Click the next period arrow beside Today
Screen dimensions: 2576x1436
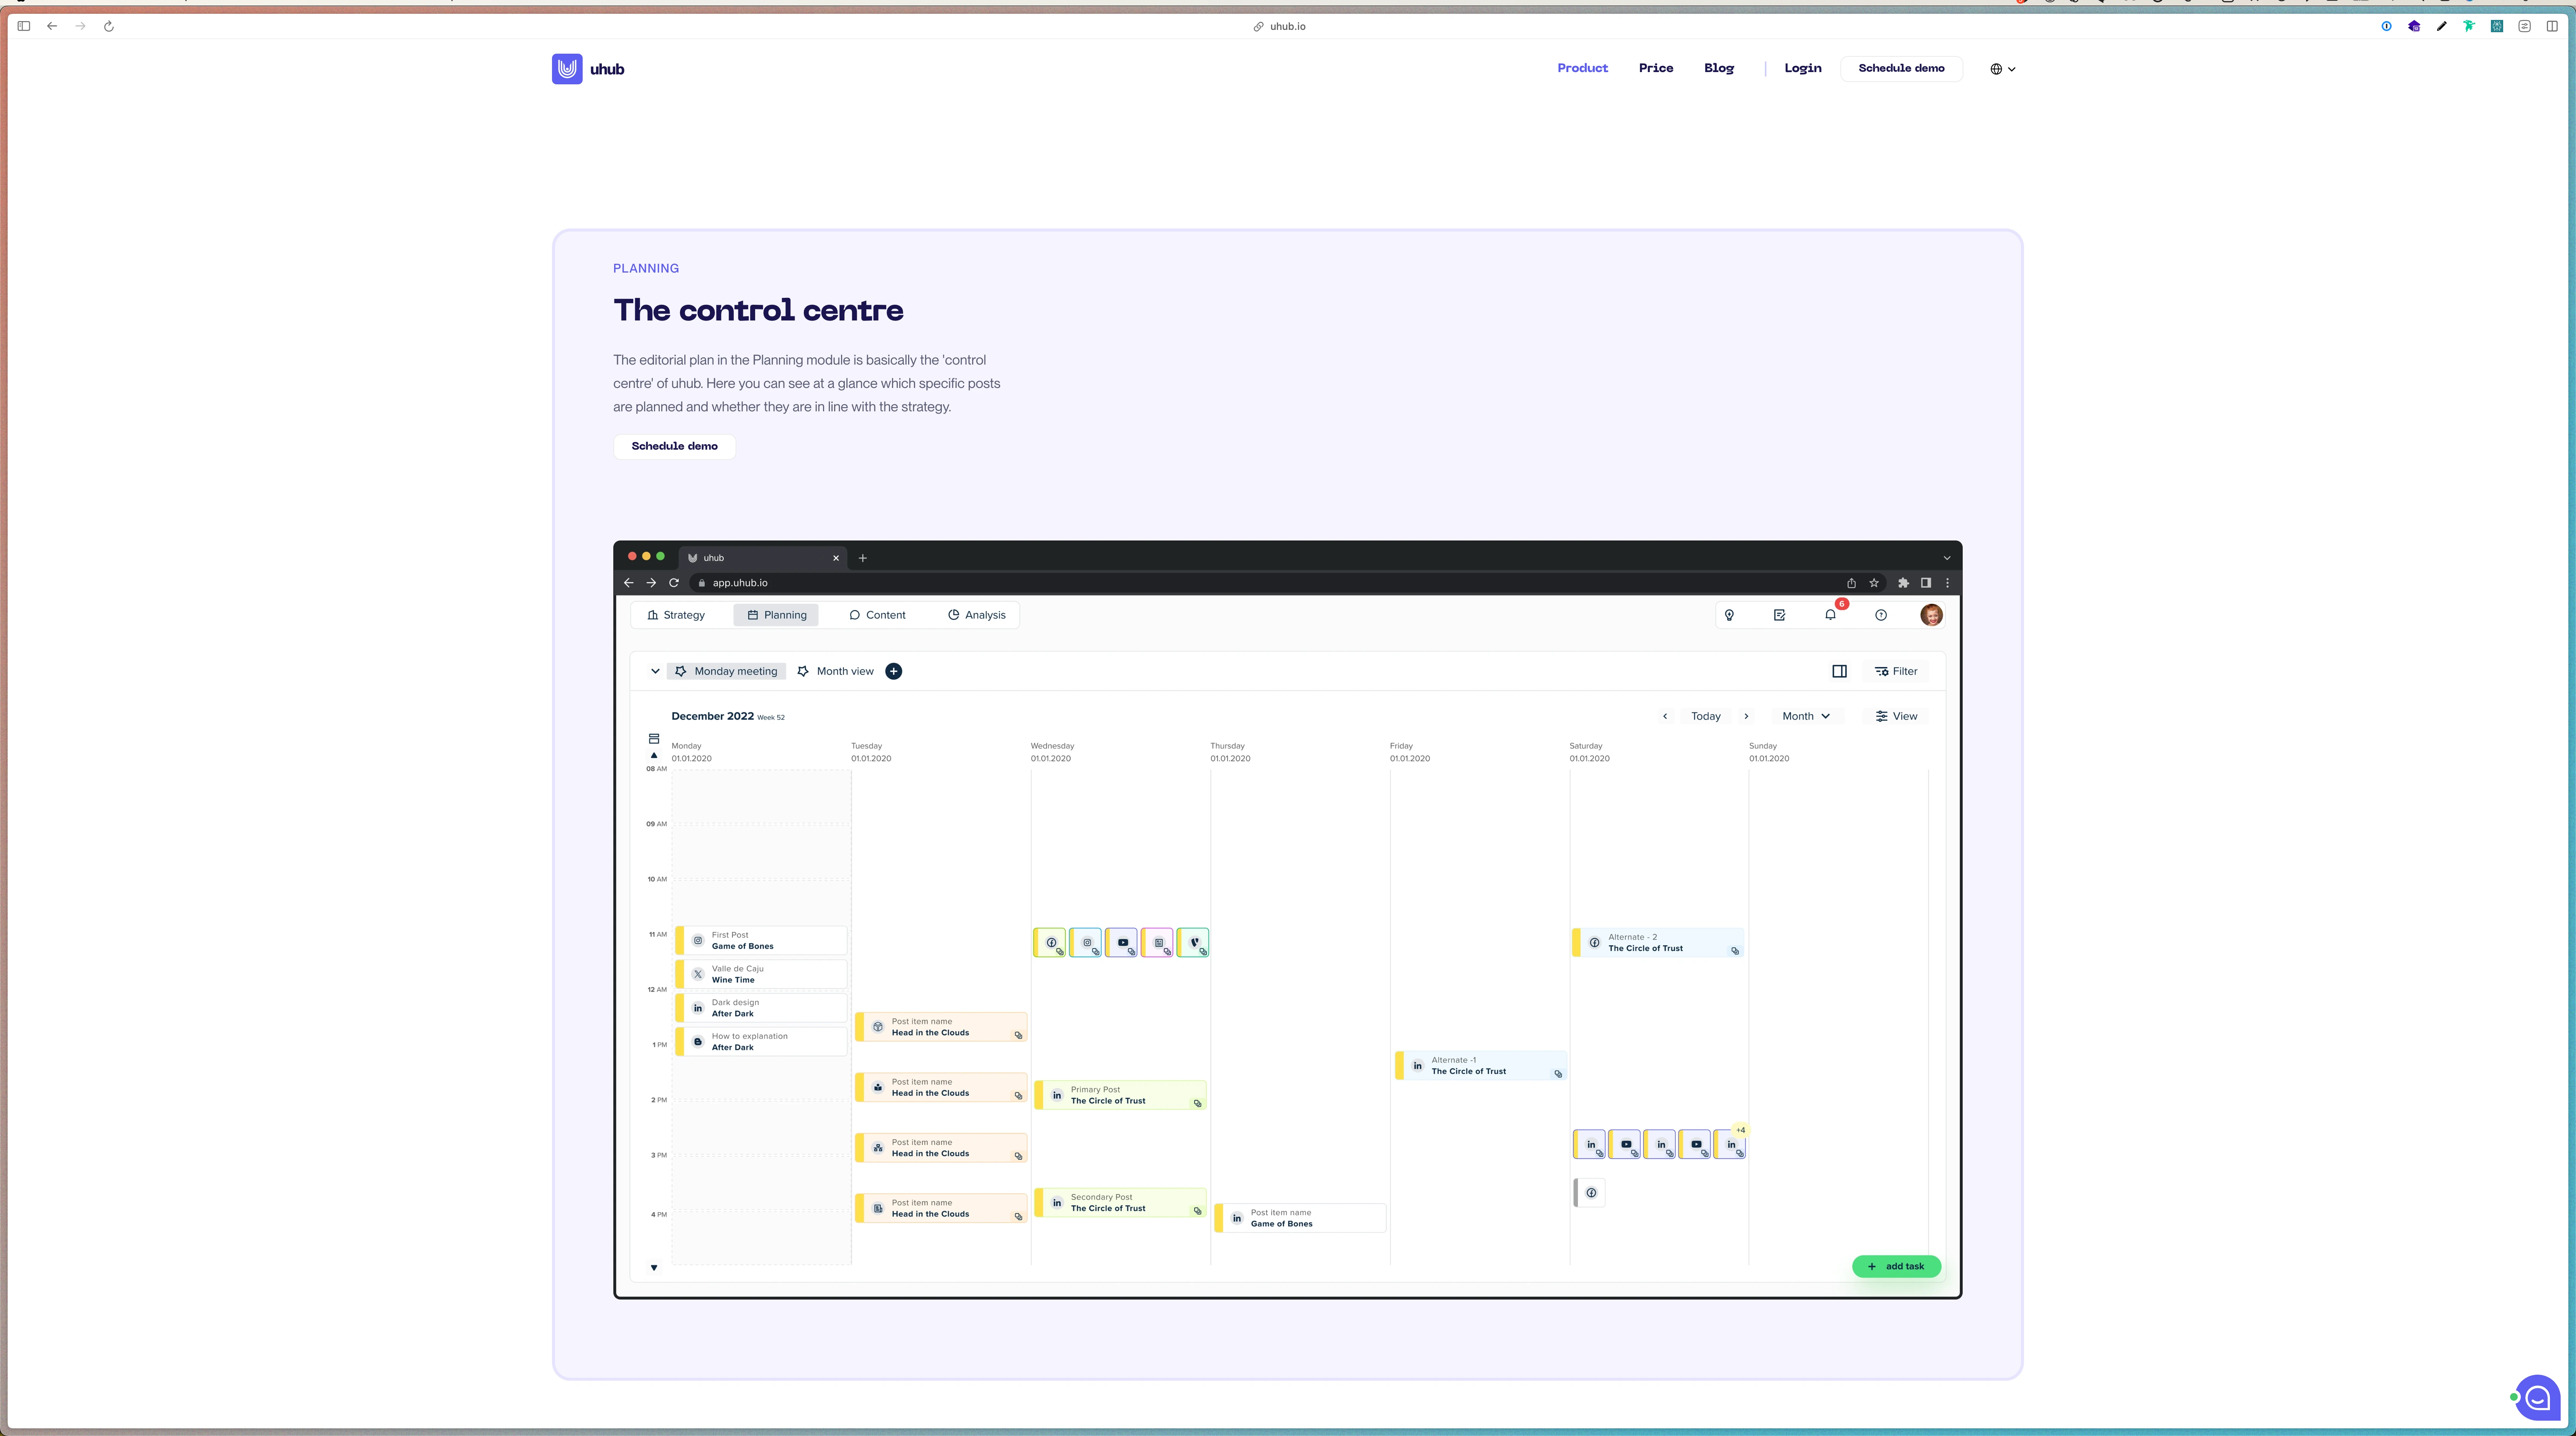[x=1746, y=716]
